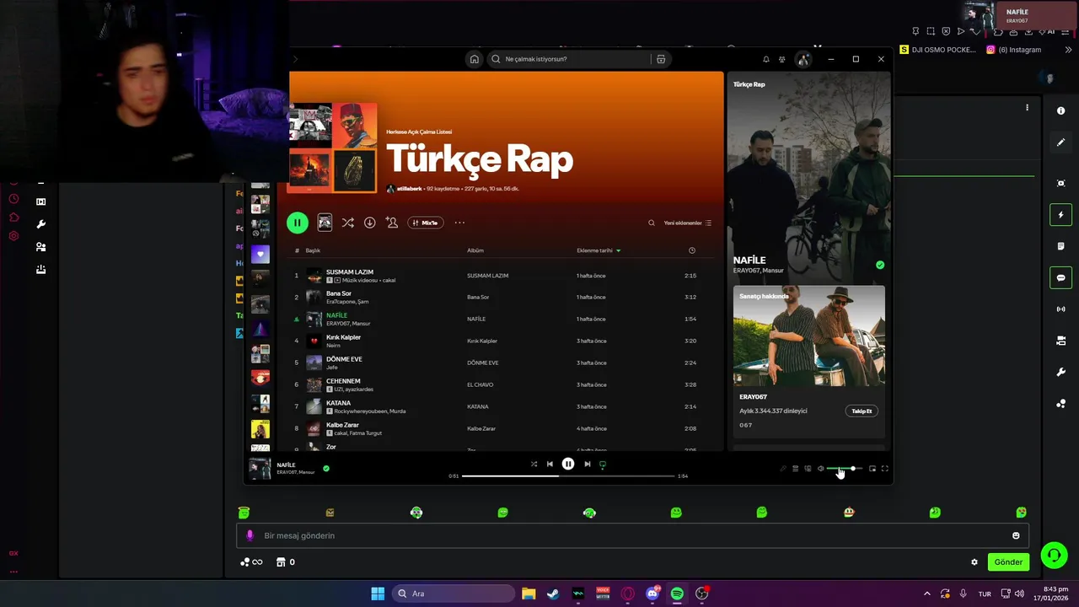1079x607 pixels.
Task: Open Spotify notifications bell
Action: (x=765, y=59)
